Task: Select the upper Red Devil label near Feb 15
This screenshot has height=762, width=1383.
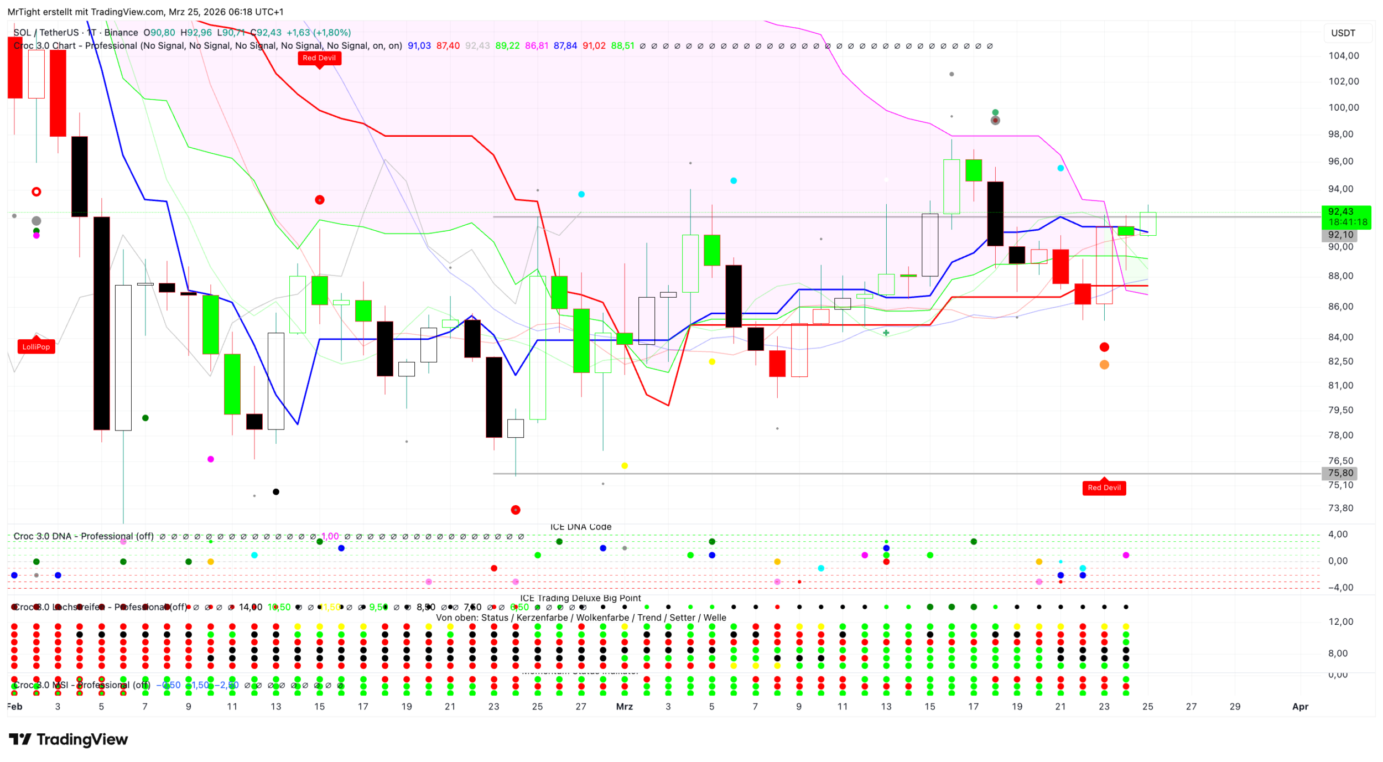Action: tap(319, 58)
